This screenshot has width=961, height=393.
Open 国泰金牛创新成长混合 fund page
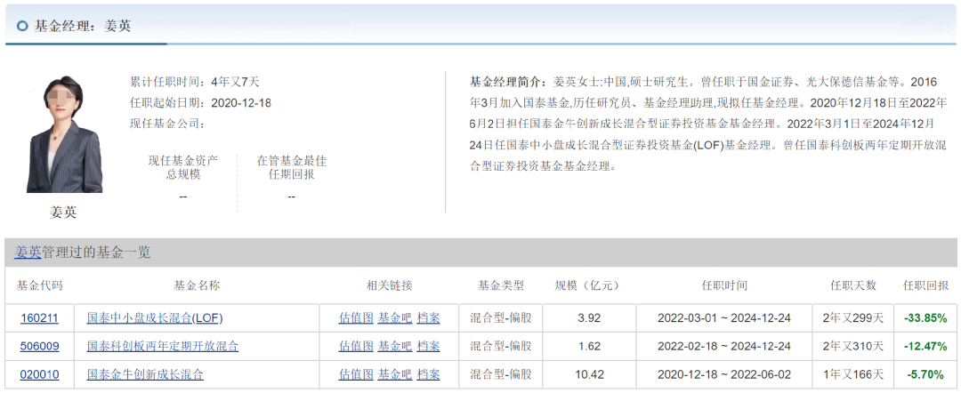coord(145,374)
